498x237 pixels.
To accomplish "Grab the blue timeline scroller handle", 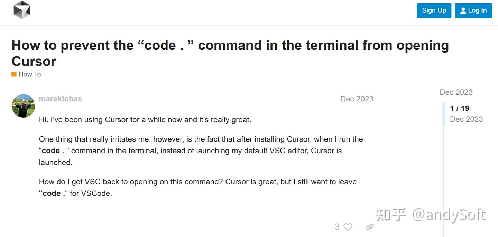I will coord(444,113).
